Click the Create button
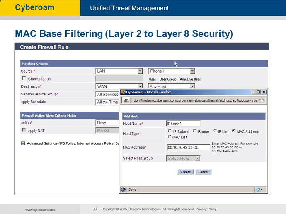This screenshot has height=214, width=286. [x=186, y=172]
